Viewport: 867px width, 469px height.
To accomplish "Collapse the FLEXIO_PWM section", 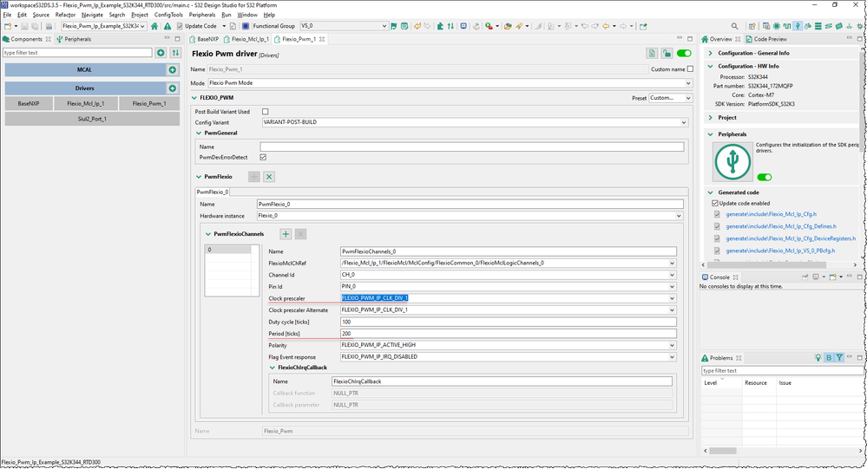I will click(194, 98).
